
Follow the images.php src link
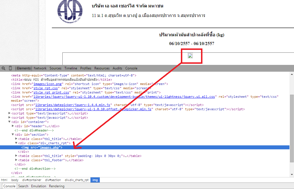[49, 148]
